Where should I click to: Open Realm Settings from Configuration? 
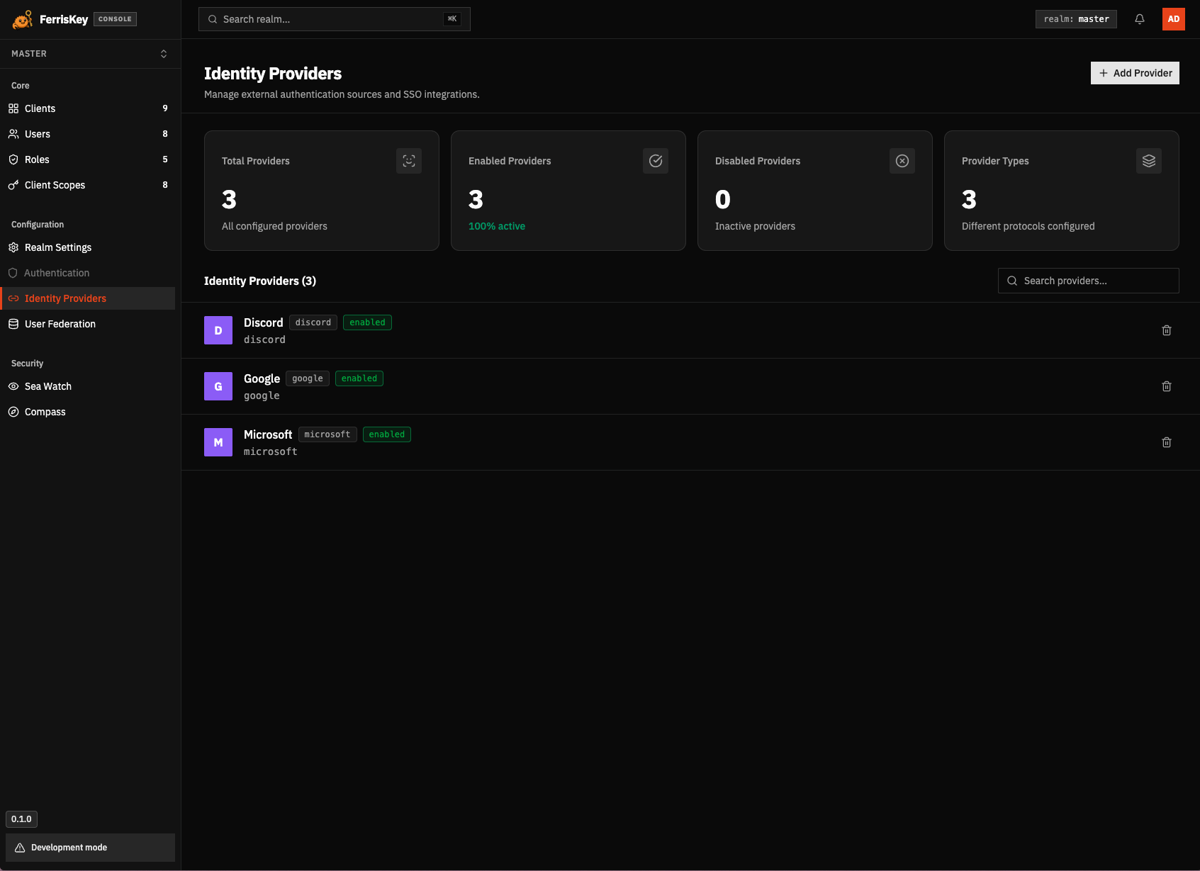(57, 247)
